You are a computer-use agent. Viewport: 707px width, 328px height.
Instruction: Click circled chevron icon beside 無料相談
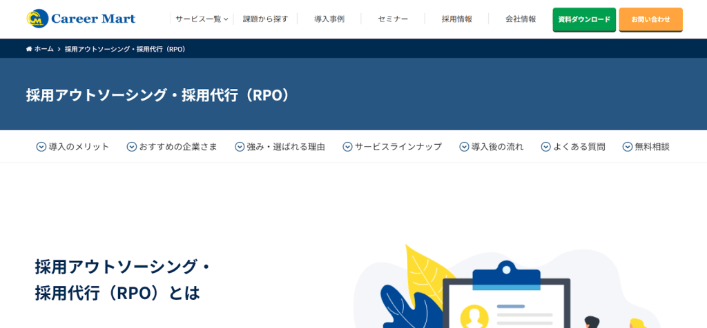628,147
